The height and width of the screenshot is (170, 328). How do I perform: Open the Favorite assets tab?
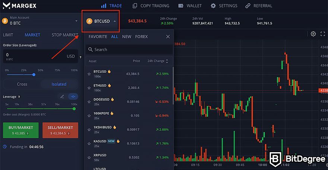click(98, 37)
